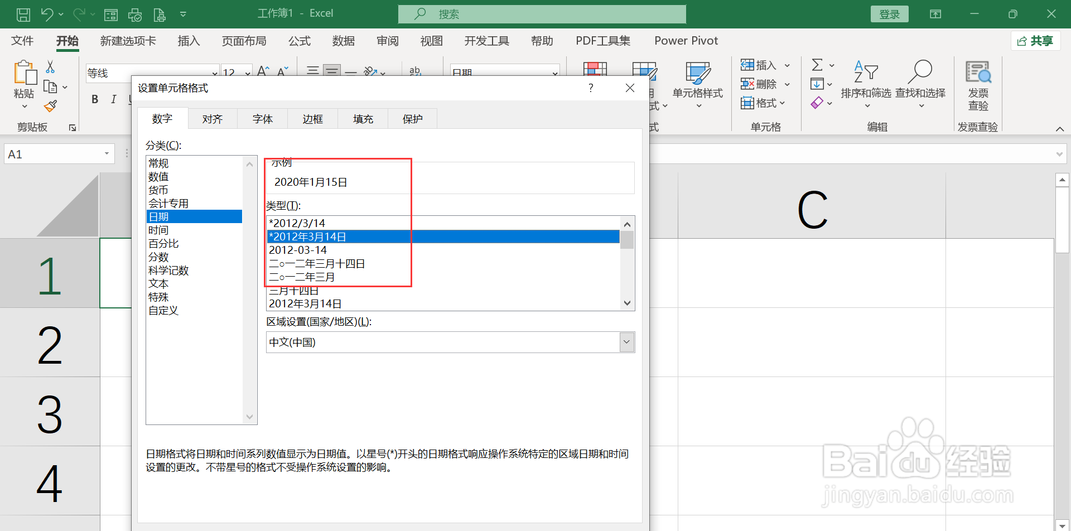This screenshot has height=531, width=1071.
Task: Click the Redo arrow icon
Action: [x=79, y=15]
